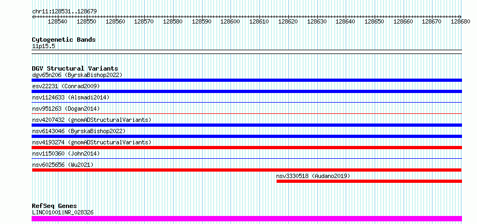Image resolution: width=477 pixels, height=224 pixels.
Task: Click the chr11:128531..128679 region label
Action: click(x=64, y=11)
